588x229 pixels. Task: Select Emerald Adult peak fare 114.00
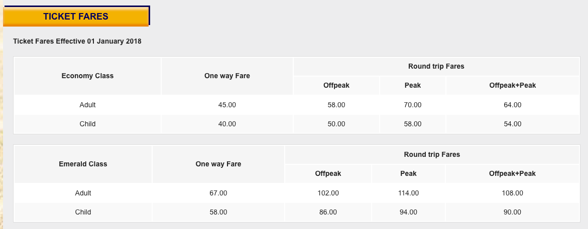[x=408, y=193]
